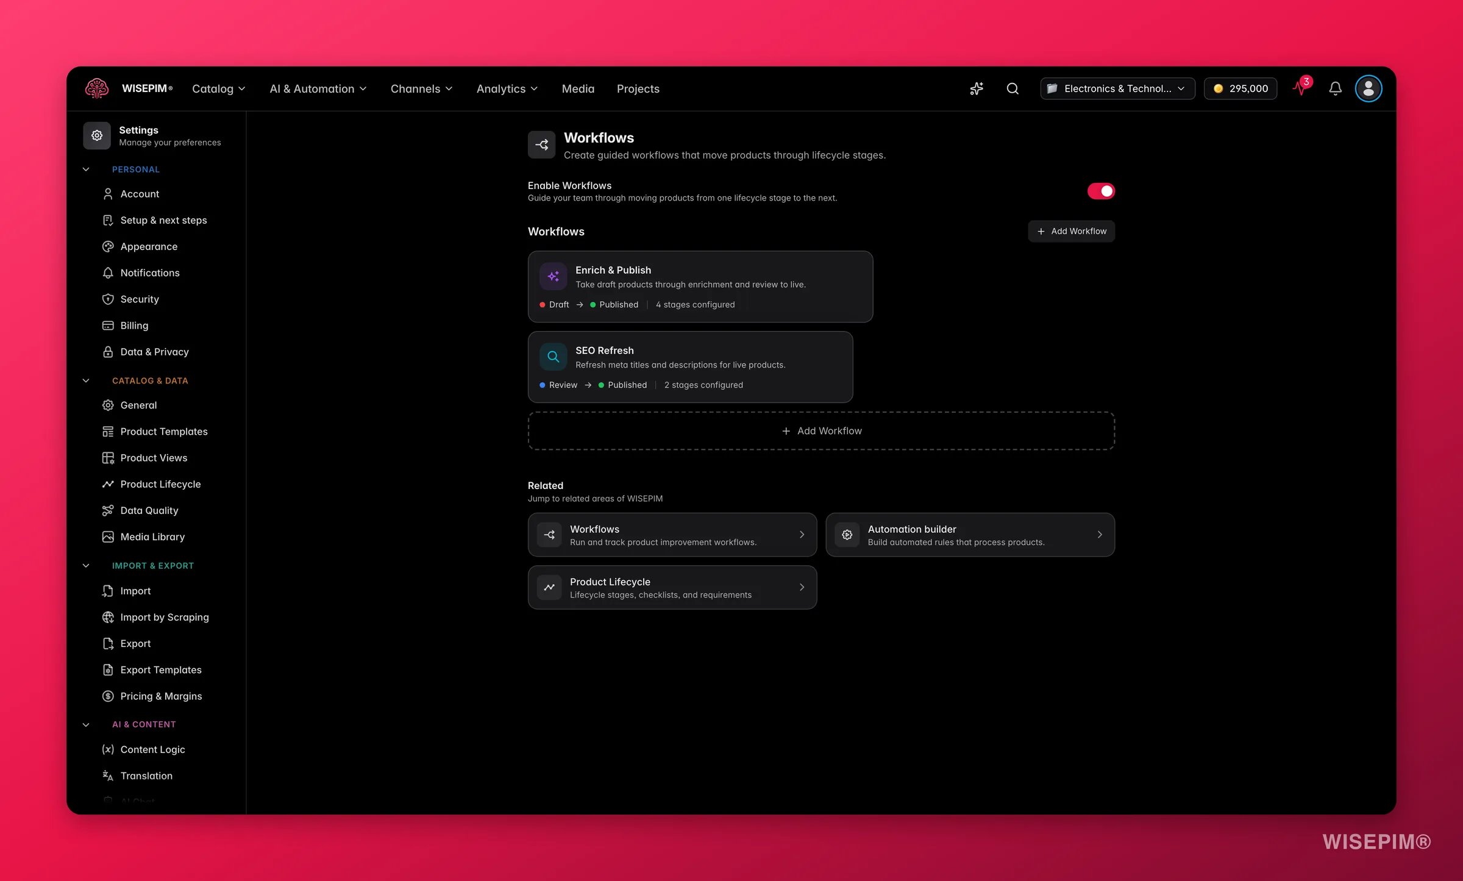Viewport: 1463px width, 881px height.
Task: Click the Enrich & Publish sparkle icon
Action: [x=554, y=277]
